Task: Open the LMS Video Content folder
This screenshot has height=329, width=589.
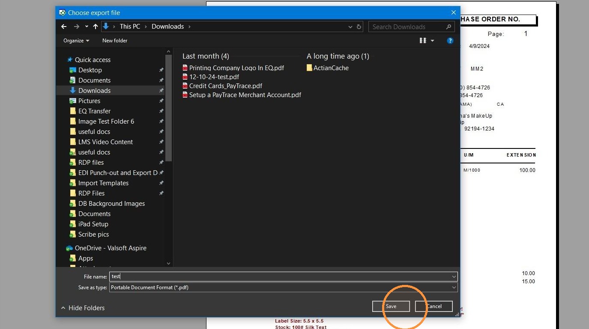Action: [x=105, y=142]
